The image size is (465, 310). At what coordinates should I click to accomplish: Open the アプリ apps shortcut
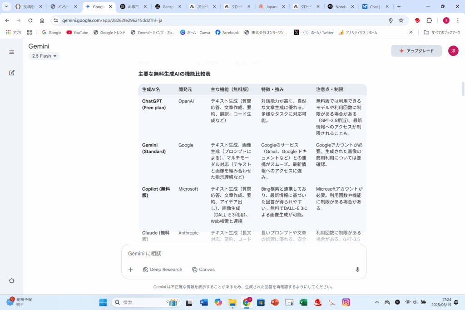[14, 33]
